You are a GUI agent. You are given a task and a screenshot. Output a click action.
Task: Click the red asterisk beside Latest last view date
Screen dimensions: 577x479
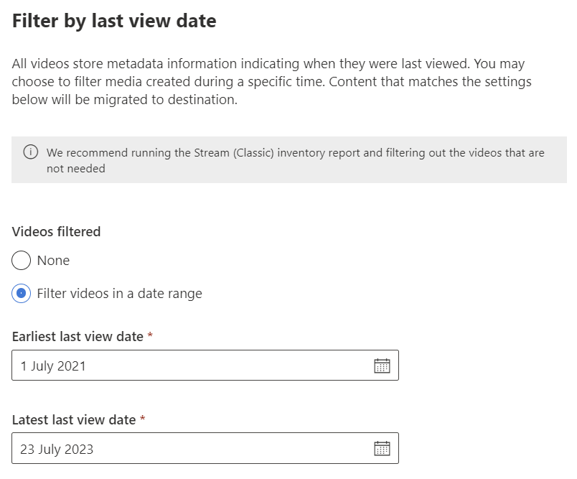[x=142, y=419]
